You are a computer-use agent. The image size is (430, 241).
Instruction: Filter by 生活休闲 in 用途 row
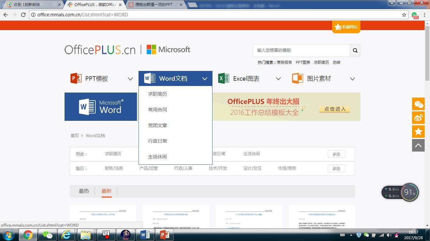pos(252,154)
